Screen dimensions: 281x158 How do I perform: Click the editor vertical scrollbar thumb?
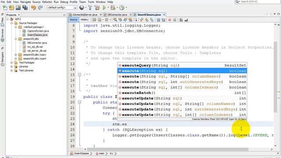[275, 77]
